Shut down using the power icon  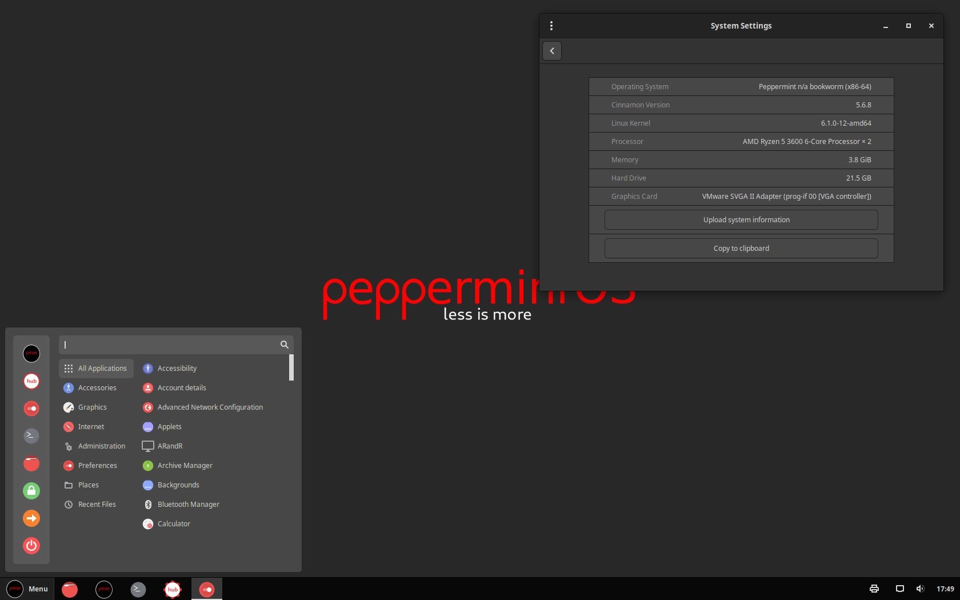(31, 546)
